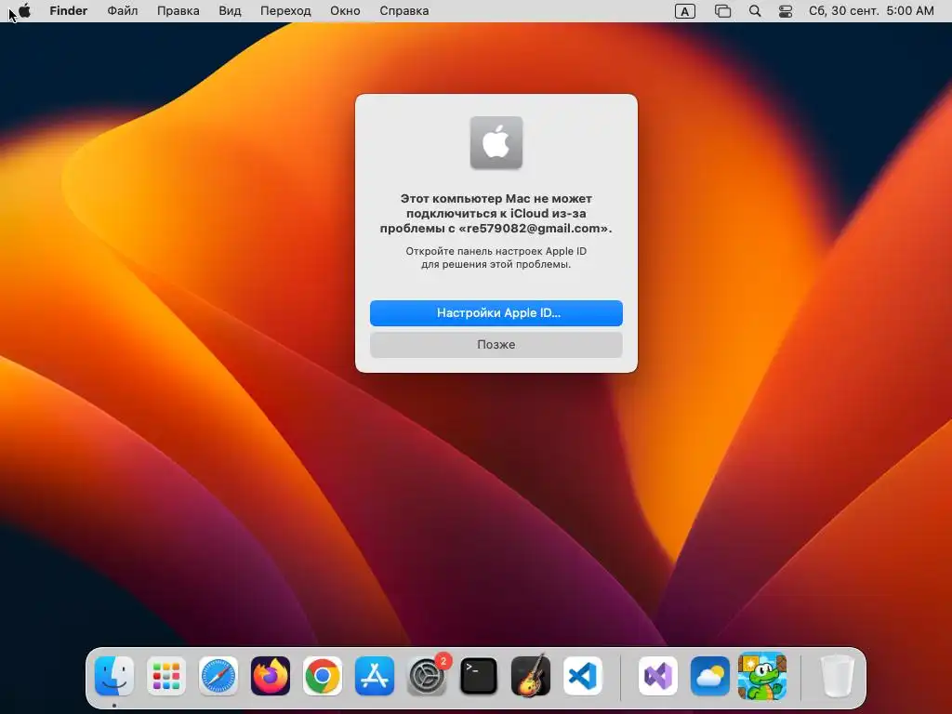952x714 pixels.
Task: Open the crocodile game icon in Dock
Action: coord(762,675)
